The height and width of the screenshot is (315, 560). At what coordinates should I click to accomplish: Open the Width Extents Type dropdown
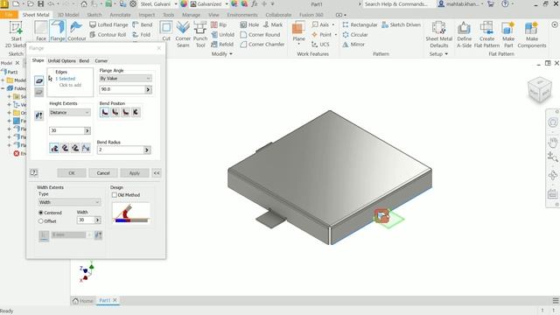pos(69,202)
